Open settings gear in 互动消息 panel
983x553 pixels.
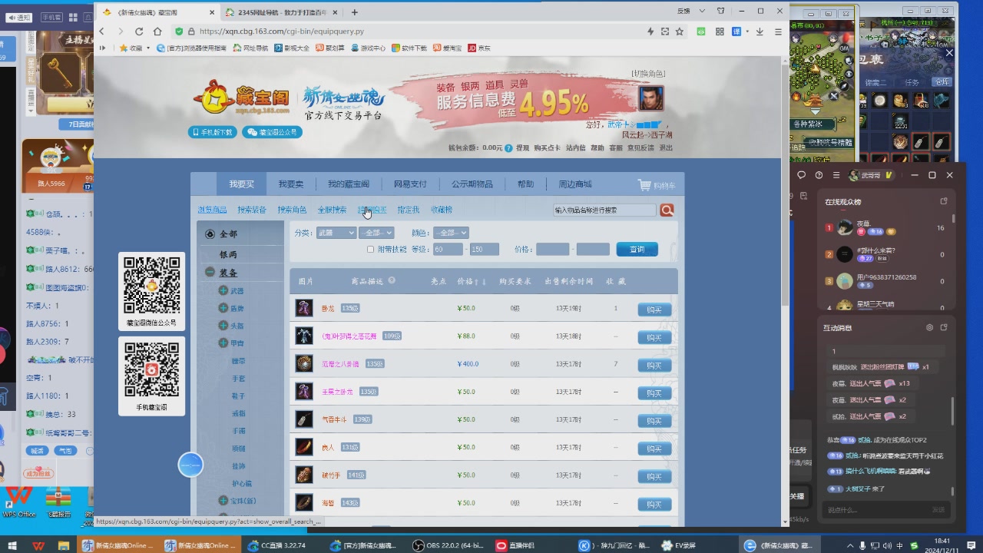coord(929,327)
